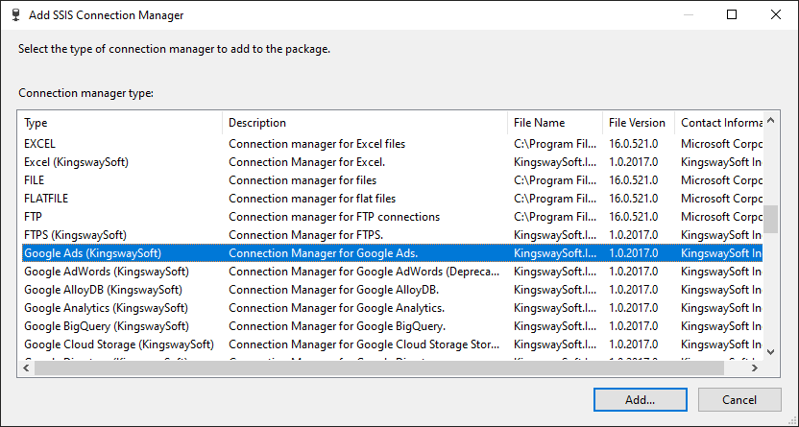The image size is (799, 427).
Task: Select the Google Ads (KingswaySoft) row
Action: click(x=393, y=253)
